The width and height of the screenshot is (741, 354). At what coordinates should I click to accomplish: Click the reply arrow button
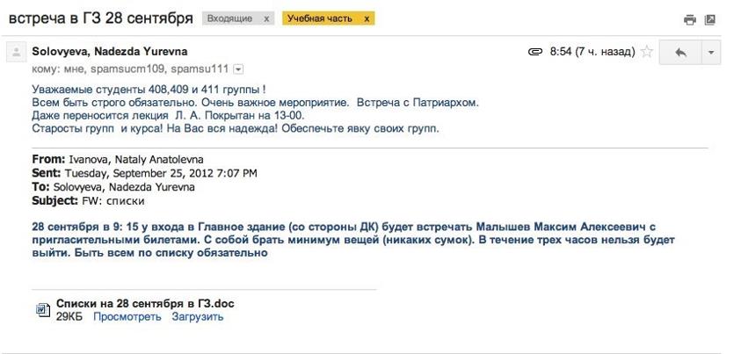coord(680,52)
